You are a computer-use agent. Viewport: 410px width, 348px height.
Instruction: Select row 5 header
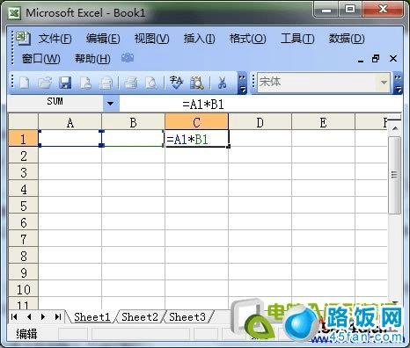point(23,206)
